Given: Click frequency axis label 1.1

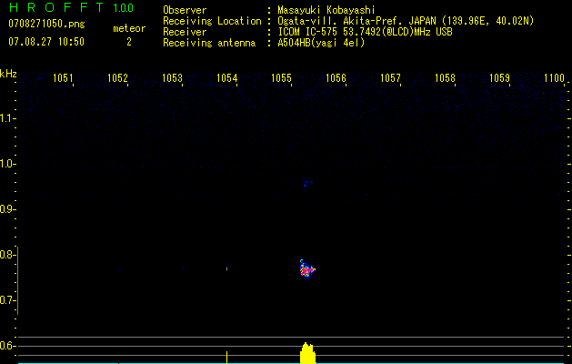Looking at the screenshot, I should pyautogui.click(x=7, y=118).
